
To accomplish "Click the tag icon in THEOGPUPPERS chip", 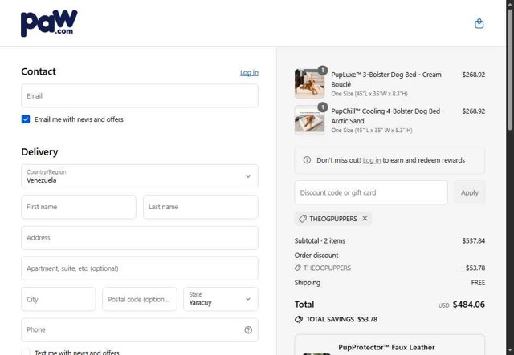I will tap(303, 219).
